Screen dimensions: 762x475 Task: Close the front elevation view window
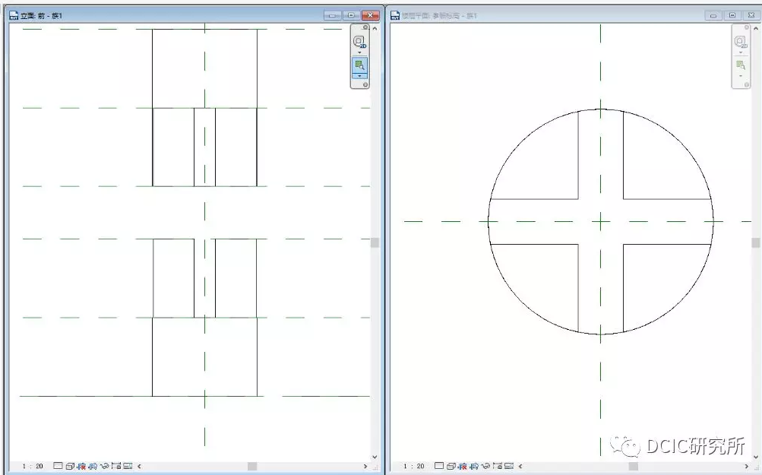(x=370, y=15)
